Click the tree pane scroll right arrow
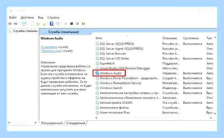224x138 pixels. [x=35, y=123]
